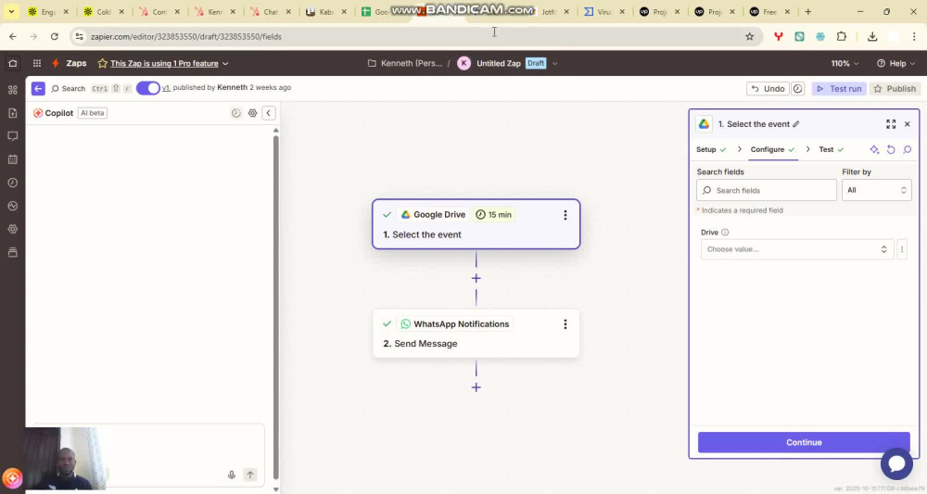This screenshot has height=494, width=927.
Task: Open the apps grid menu
Action: (37, 63)
